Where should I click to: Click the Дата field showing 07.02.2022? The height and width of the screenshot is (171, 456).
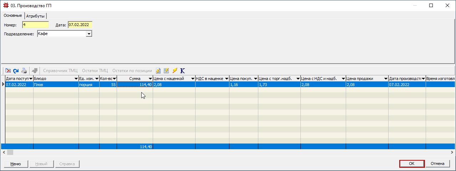click(80, 25)
